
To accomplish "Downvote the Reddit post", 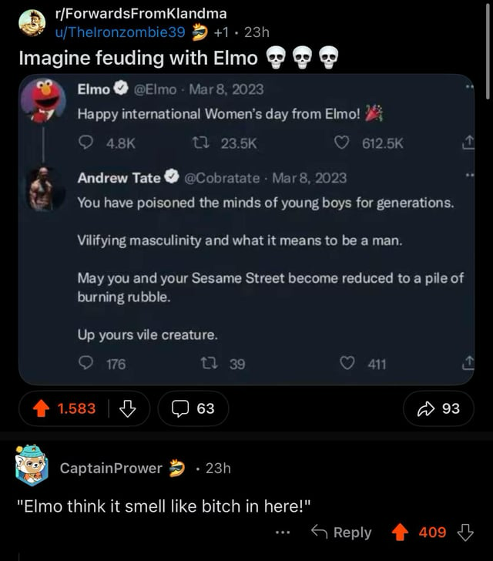I will pyautogui.click(x=128, y=408).
